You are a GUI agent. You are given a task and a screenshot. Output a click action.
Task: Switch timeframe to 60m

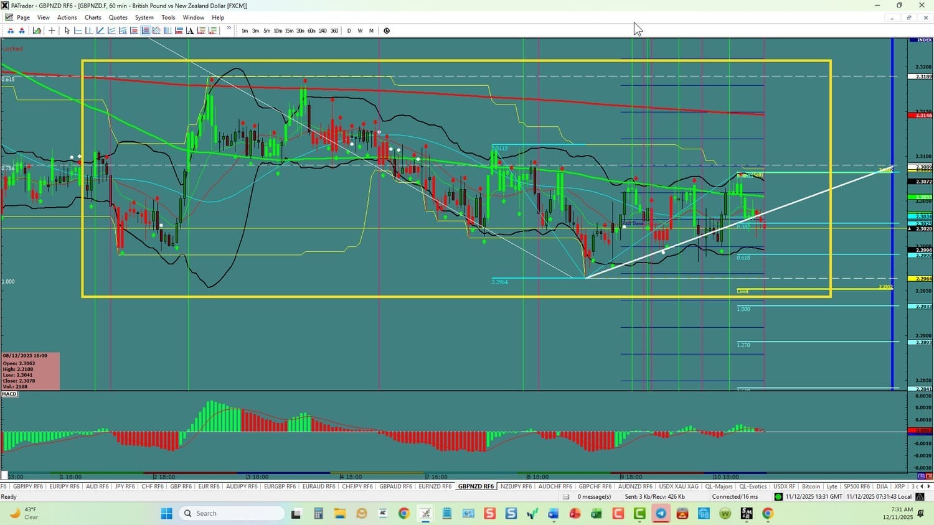point(311,30)
